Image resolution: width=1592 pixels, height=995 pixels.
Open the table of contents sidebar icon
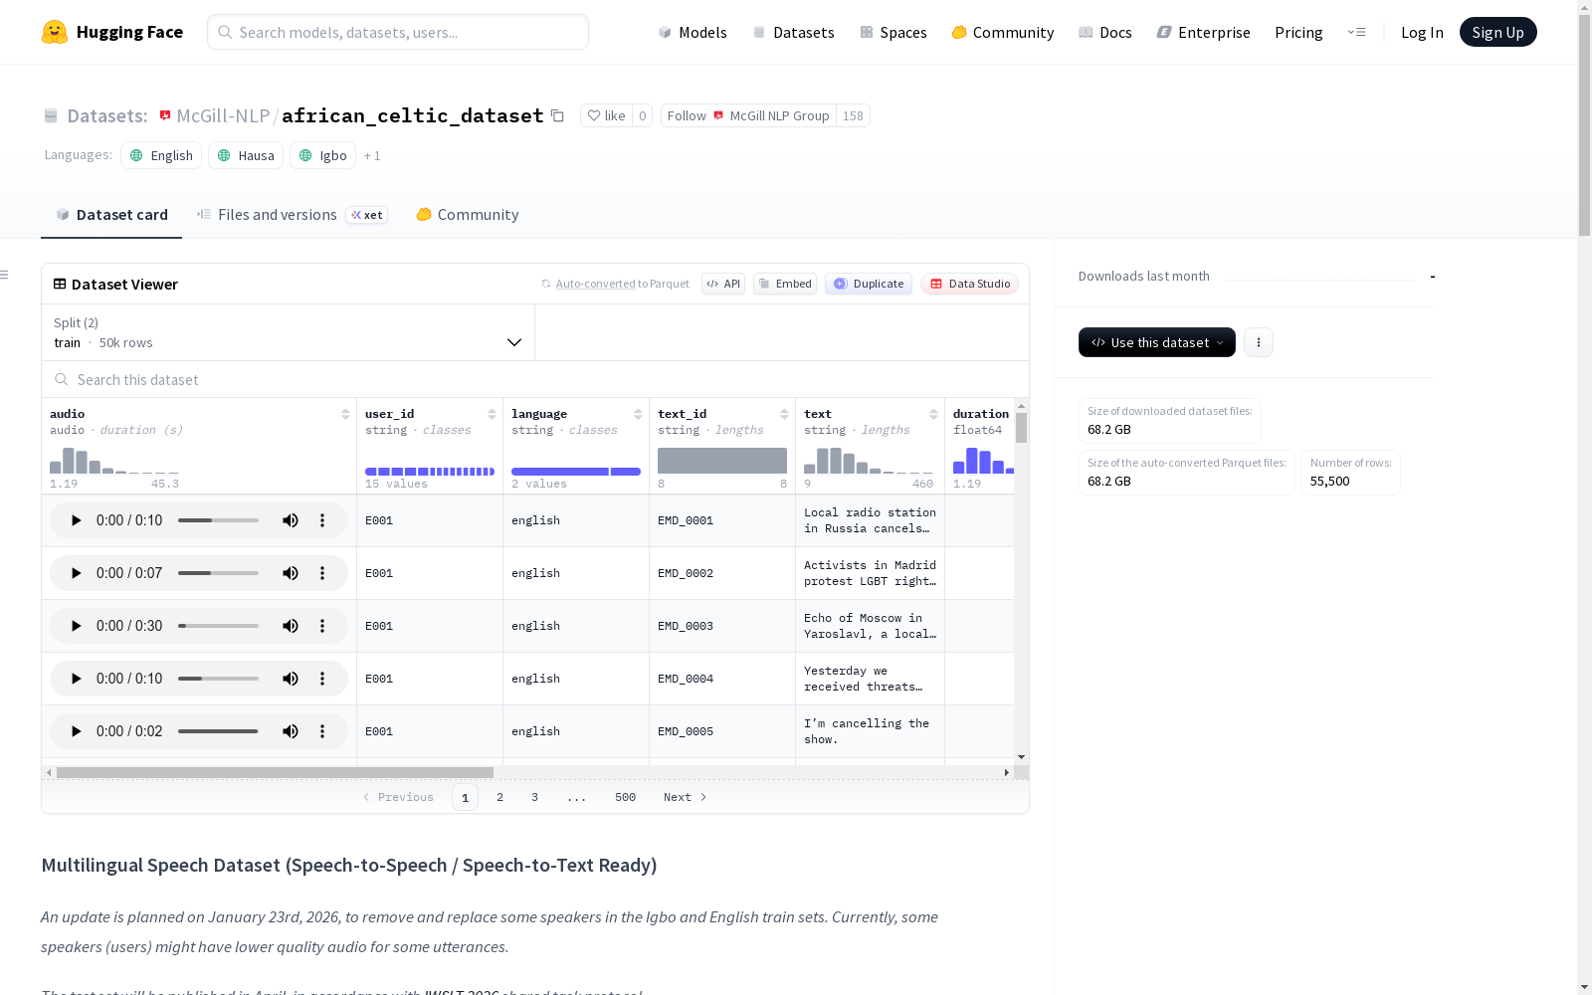[x=4, y=275]
